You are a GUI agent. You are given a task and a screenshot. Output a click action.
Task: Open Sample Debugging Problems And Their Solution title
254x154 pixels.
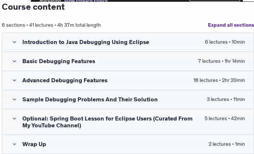90,100
